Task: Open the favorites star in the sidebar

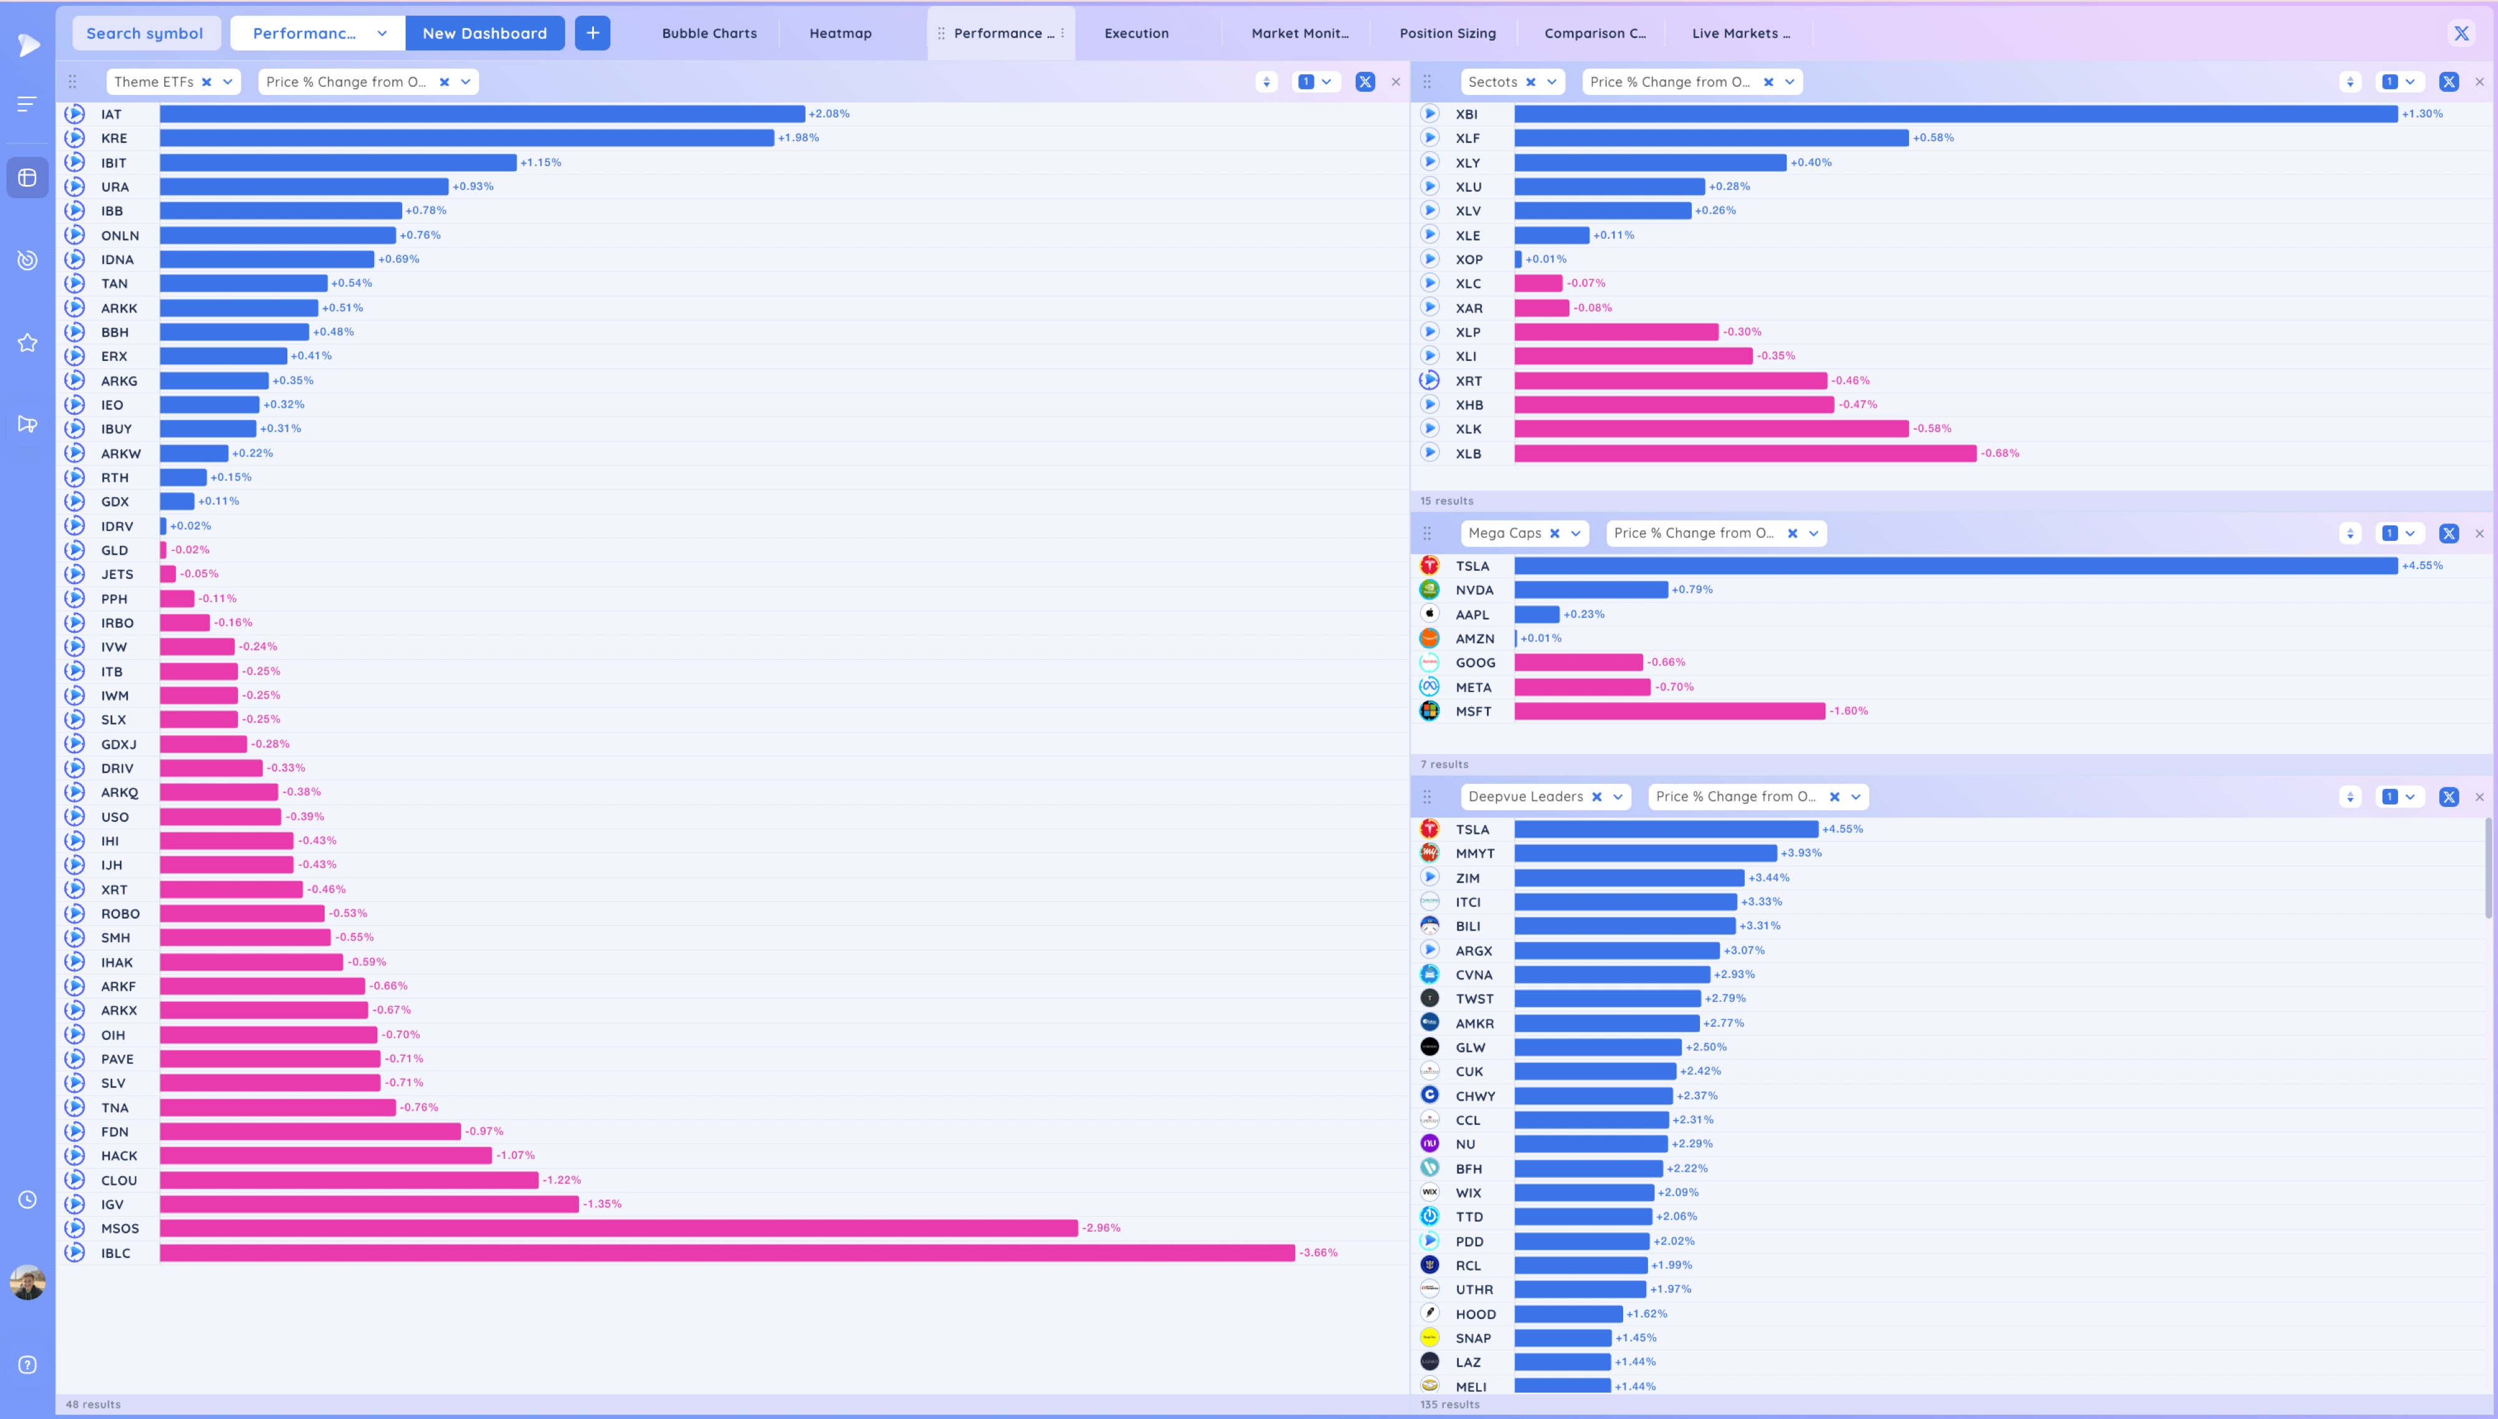Action: 27,343
